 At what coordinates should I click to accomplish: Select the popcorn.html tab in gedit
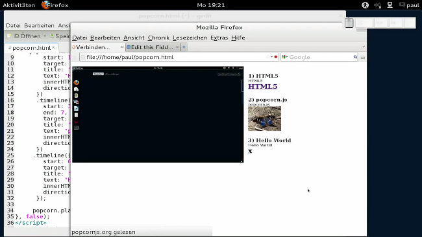coord(31,48)
